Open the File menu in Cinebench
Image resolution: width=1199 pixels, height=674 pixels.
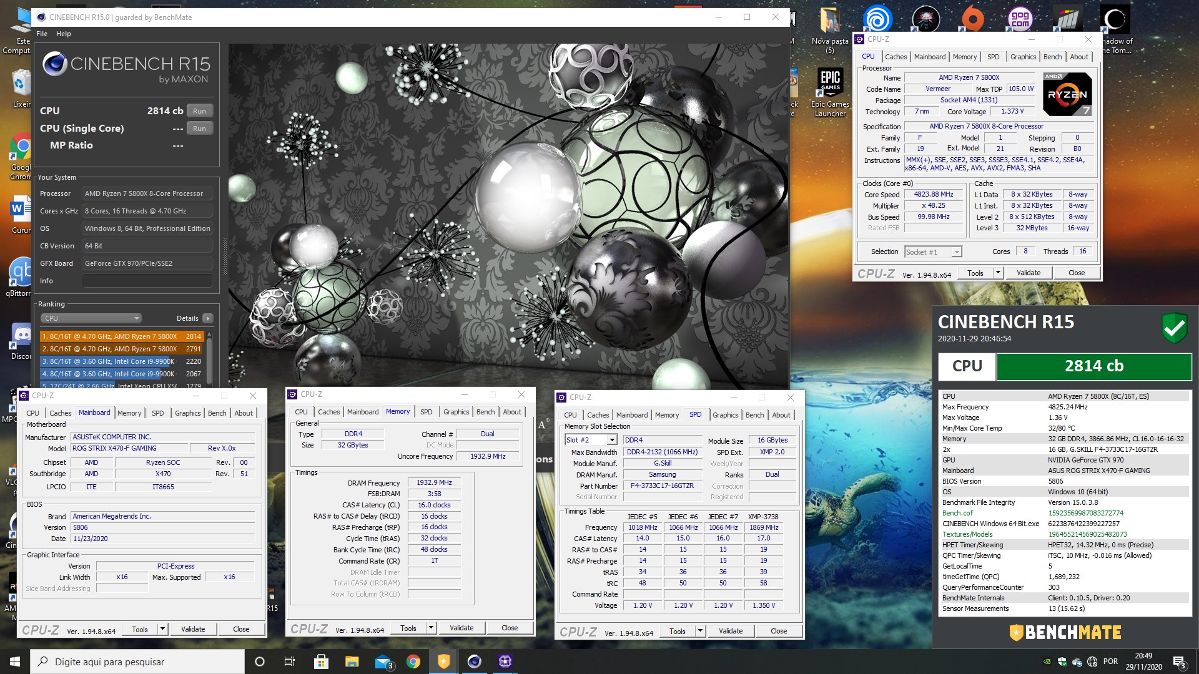point(42,34)
